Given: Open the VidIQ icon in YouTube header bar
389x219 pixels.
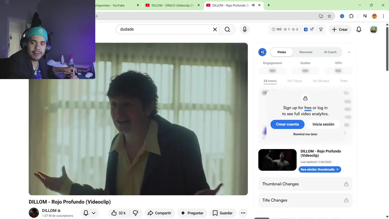Looking at the screenshot, I should tap(306, 30).
